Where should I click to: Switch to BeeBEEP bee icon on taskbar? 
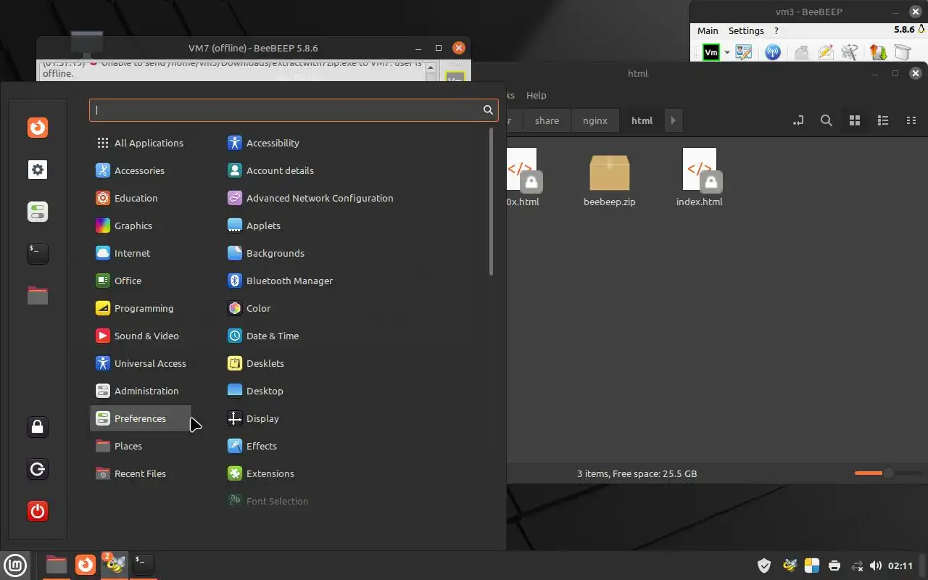[x=115, y=565]
